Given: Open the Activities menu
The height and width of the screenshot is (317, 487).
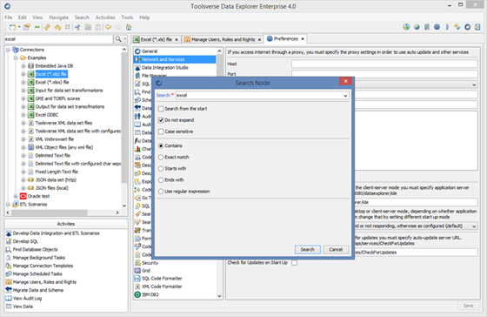Looking at the screenshot, I should 105,17.
